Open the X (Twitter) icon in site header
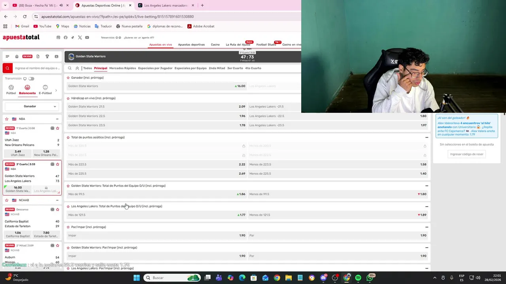Screen dimensions: 506x284 (x=80, y=37)
